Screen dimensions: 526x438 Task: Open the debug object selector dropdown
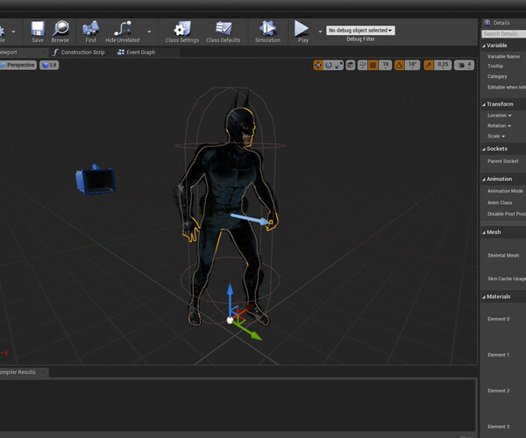point(360,30)
